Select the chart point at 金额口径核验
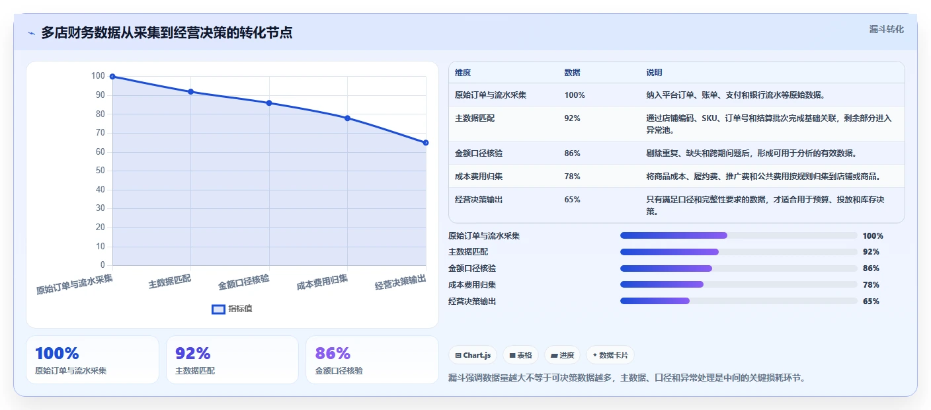This screenshot has width=931, height=410. pyautogui.click(x=269, y=103)
